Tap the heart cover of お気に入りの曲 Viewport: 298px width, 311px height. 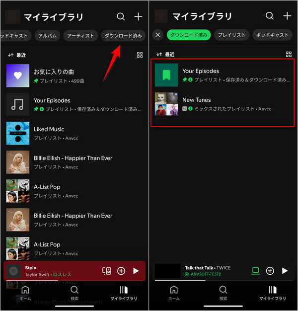click(x=18, y=76)
